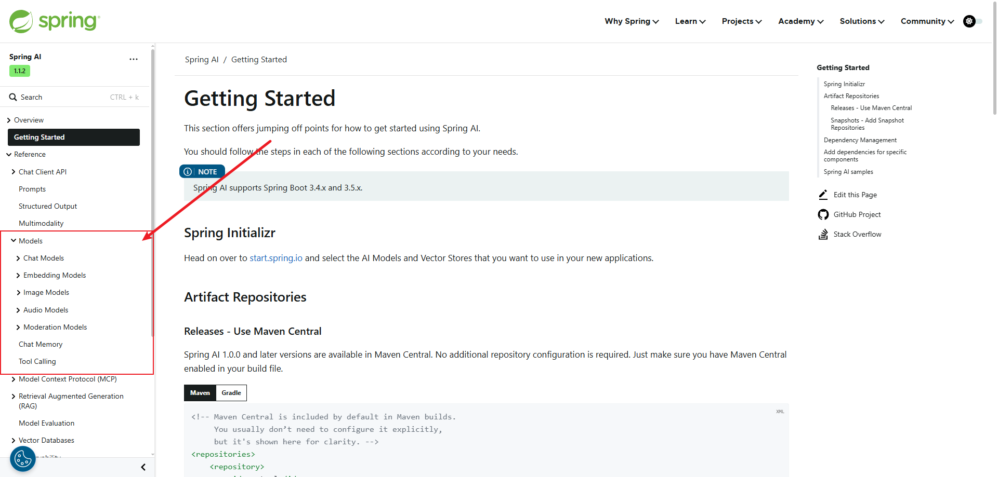This screenshot has width=998, height=477.
Task: Jump to Releases - Use Maven Central
Action: [871, 108]
